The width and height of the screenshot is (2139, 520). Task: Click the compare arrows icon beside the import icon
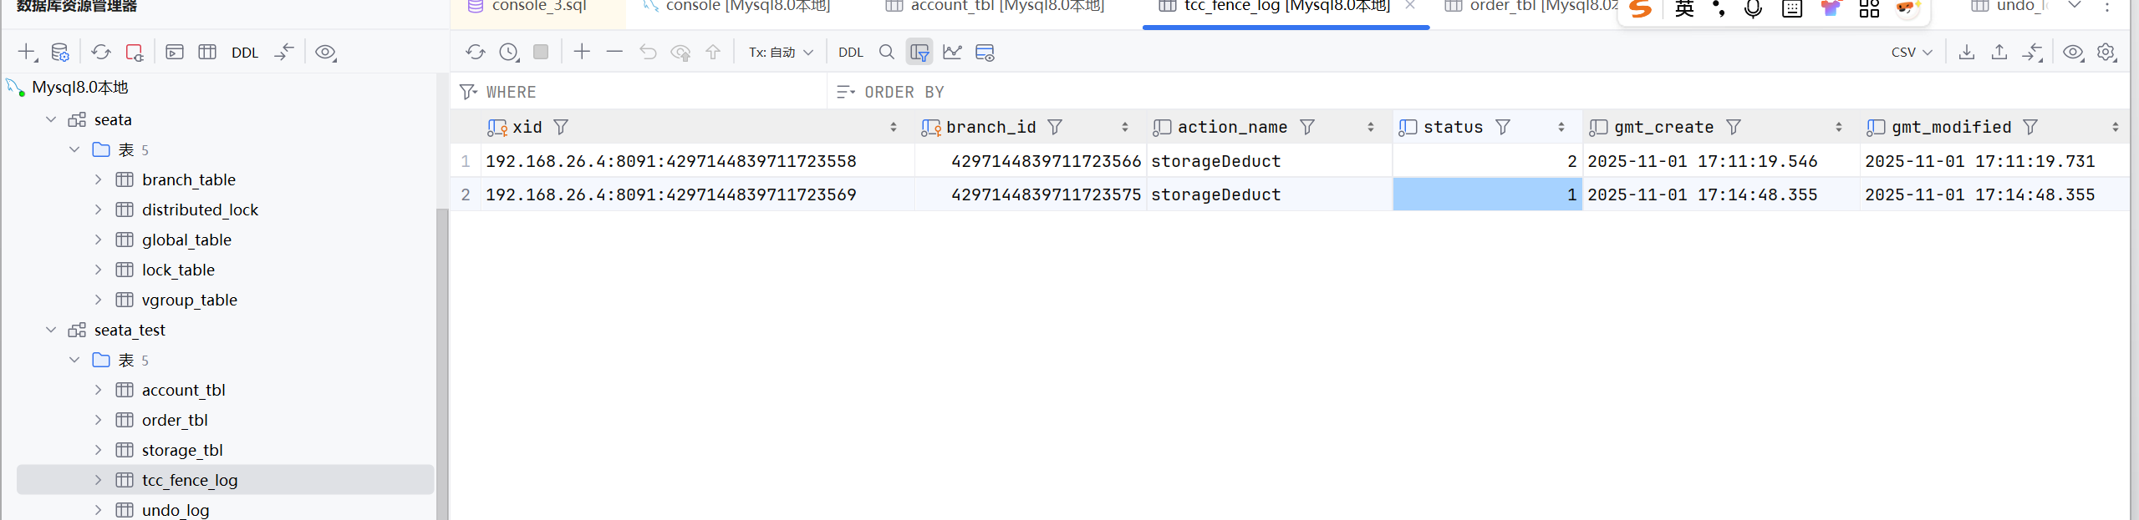pyautogui.click(x=2032, y=52)
